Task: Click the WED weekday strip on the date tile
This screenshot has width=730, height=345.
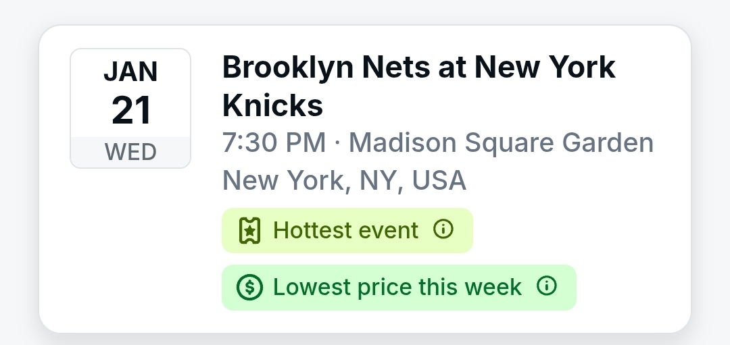Action: click(x=130, y=153)
